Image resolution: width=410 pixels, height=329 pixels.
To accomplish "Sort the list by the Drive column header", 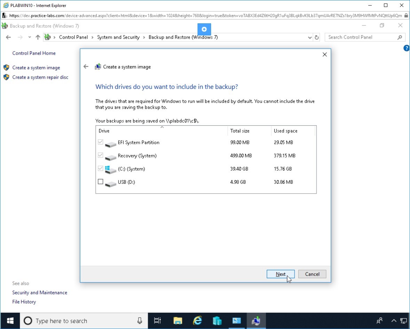I will pos(162,131).
